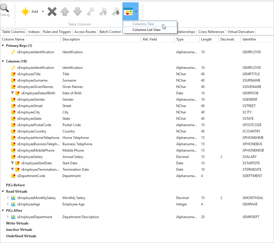Image resolution: width=274 pixels, height=243 pixels.
Task: Sort by the Column Name header
Action: click(x=30, y=39)
